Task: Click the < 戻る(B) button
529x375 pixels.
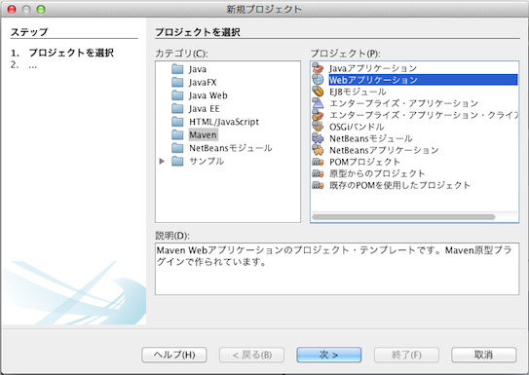Action: click(251, 355)
